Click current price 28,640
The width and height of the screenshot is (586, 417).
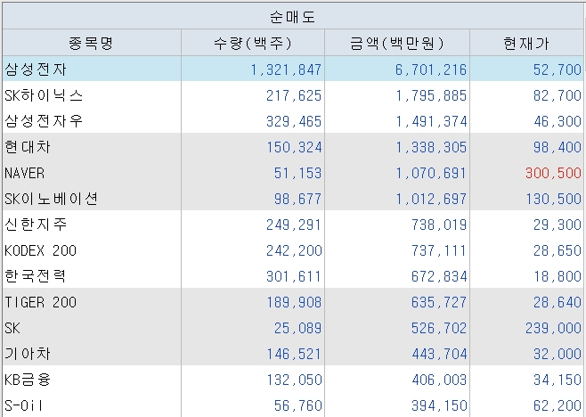(x=558, y=302)
